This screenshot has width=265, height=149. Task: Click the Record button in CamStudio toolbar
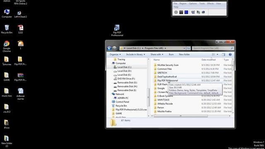tap(176, 12)
